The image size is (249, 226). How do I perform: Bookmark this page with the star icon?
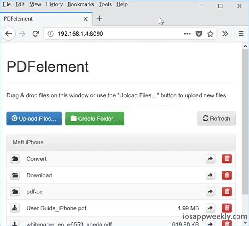[210, 34]
